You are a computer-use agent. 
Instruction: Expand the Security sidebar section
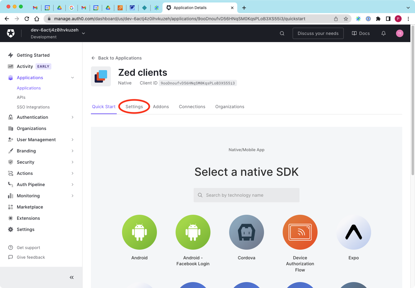[73, 162]
